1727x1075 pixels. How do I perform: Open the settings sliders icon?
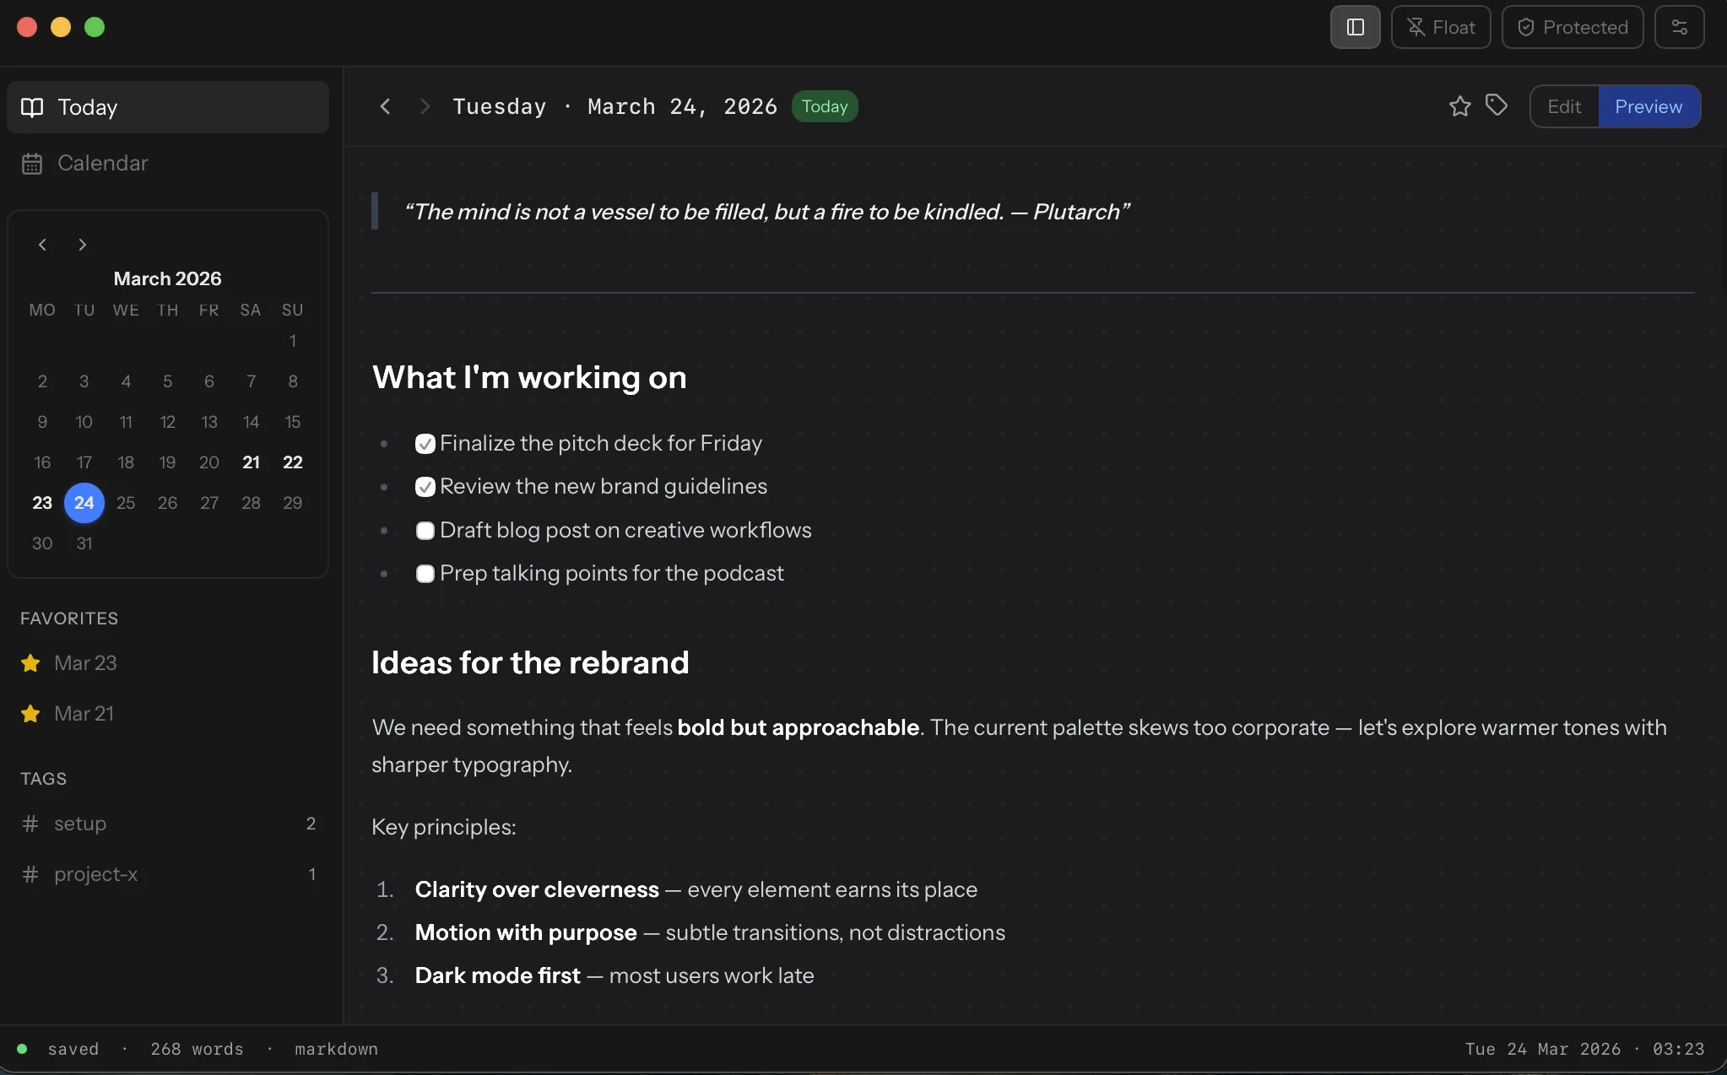point(1679,27)
